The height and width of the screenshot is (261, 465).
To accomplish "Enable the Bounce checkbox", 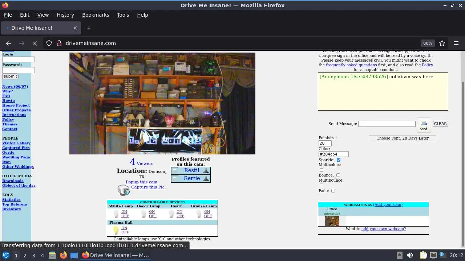I will [x=338, y=175].
